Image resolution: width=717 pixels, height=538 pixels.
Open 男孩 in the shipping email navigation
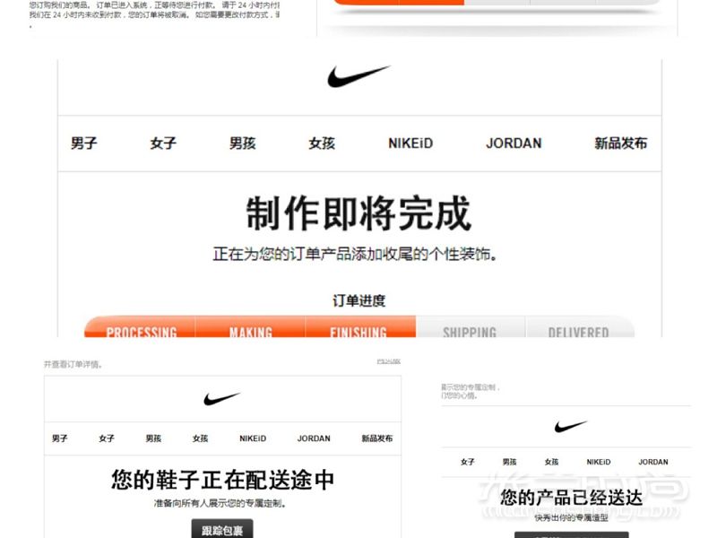(153, 438)
